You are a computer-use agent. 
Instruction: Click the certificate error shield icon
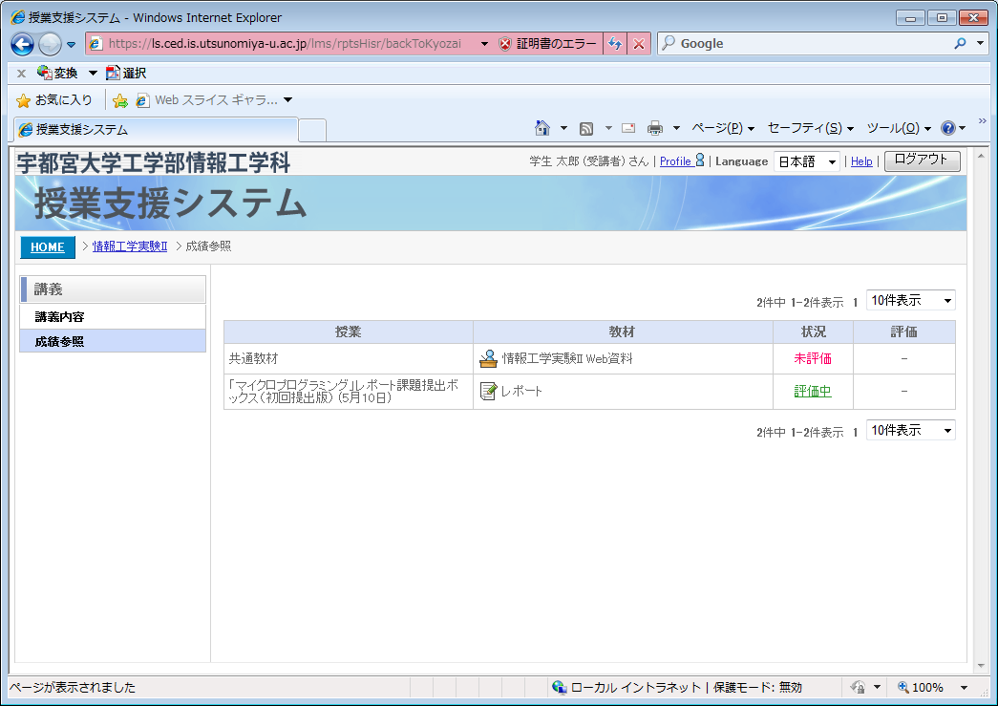505,44
